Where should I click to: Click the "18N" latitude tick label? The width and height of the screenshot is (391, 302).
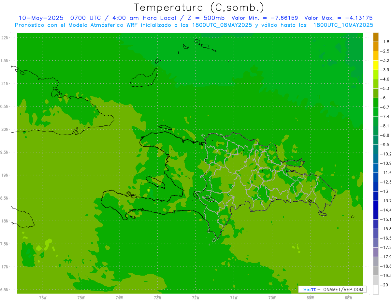click(6, 221)
